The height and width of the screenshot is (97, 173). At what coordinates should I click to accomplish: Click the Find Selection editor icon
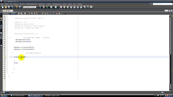(x=29, y=13)
